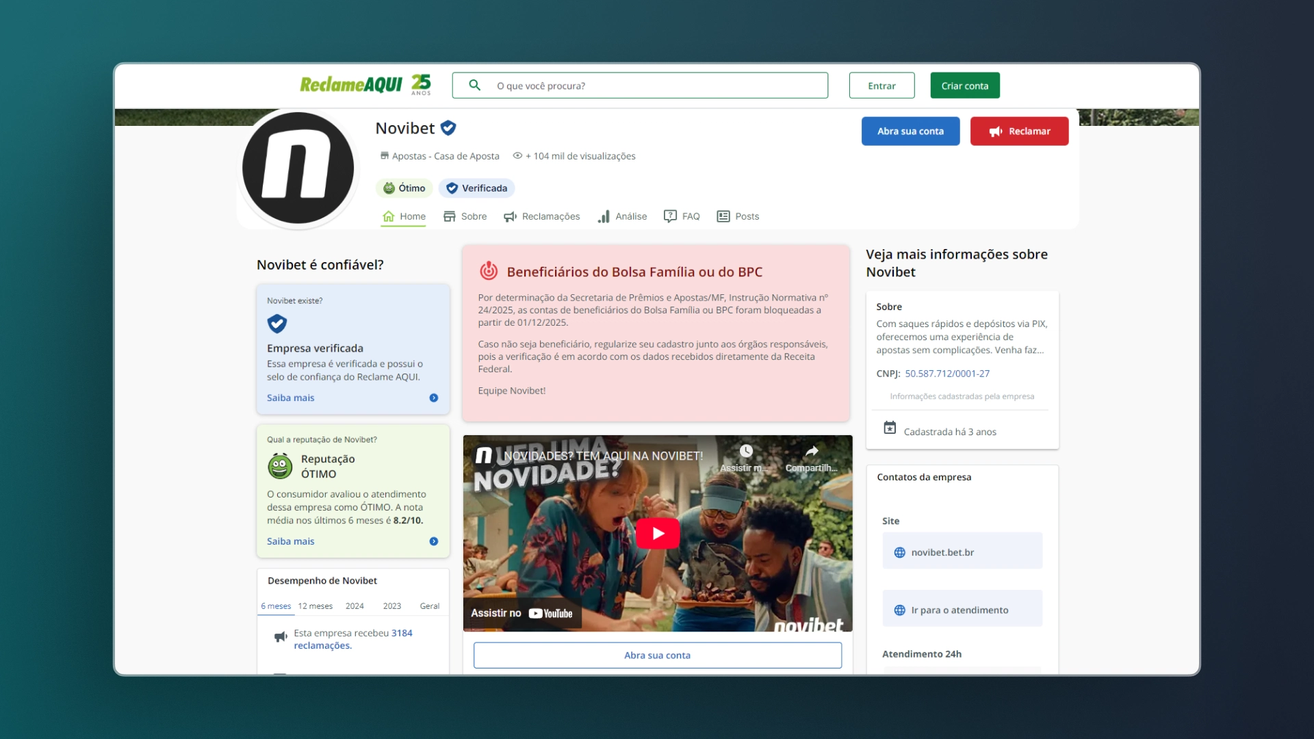Click the Entrar button
1314x739 pixels.
[x=881, y=86]
